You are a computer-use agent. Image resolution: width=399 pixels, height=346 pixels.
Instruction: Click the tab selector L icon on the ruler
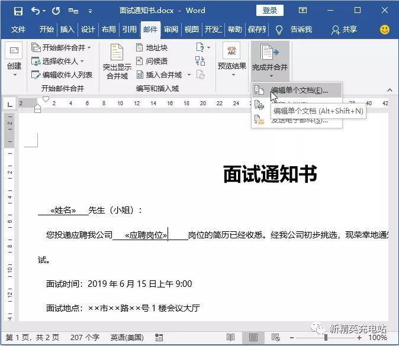click(9, 104)
